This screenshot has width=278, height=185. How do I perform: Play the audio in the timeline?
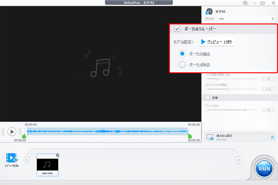point(12,132)
